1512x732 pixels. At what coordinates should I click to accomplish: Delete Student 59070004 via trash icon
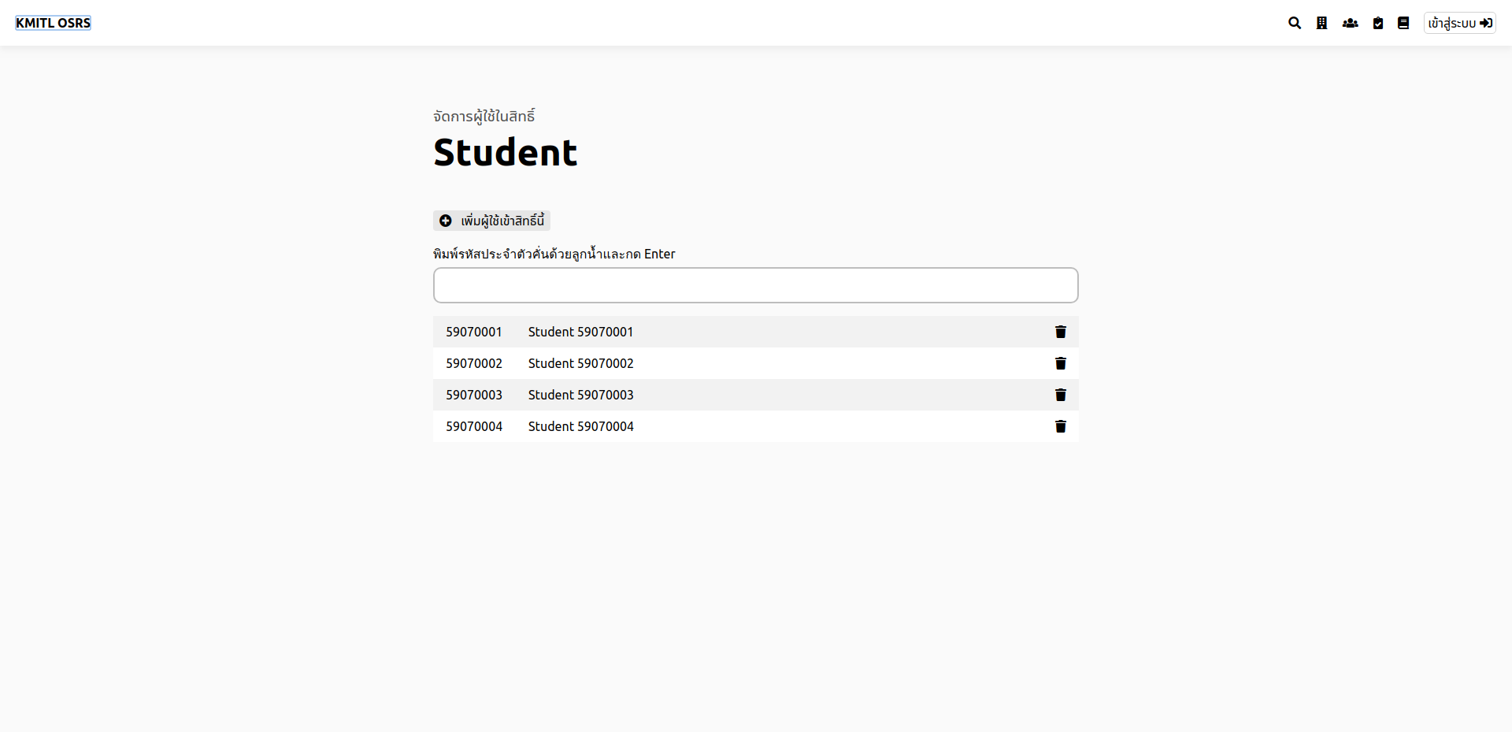pyautogui.click(x=1061, y=426)
